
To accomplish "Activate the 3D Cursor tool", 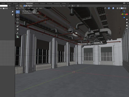I will click(18, 15).
